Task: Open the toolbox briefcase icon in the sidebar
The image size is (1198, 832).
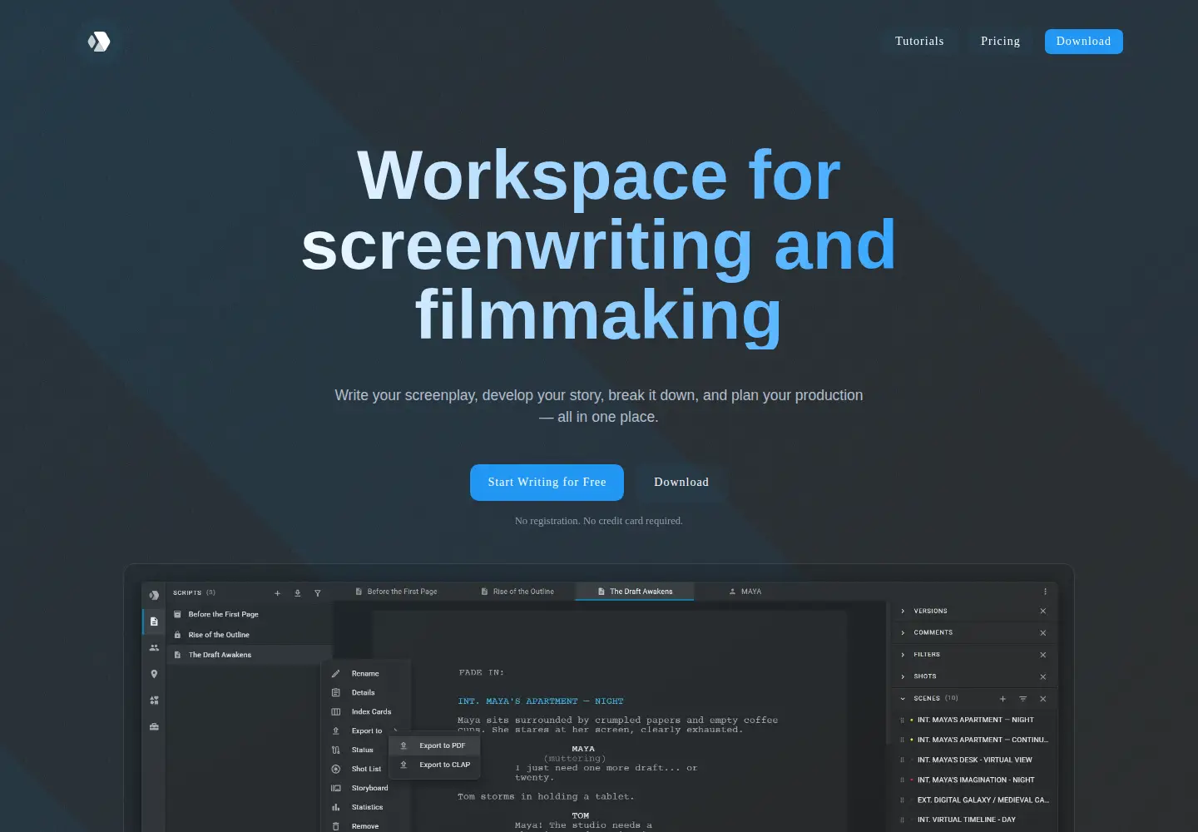Action: point(154,727)
